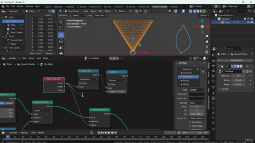Click the interface Description field

(196, 94)
